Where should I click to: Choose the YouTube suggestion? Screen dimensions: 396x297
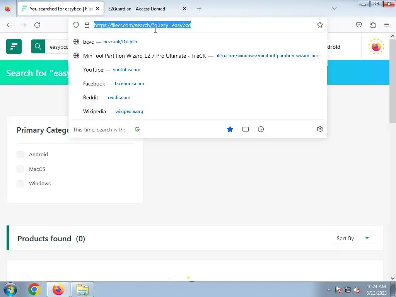pos(198,70)
